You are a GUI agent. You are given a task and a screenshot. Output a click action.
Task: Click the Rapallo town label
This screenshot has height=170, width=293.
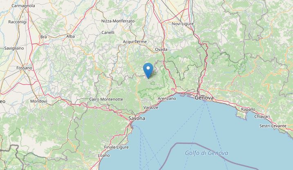(248, 109)
